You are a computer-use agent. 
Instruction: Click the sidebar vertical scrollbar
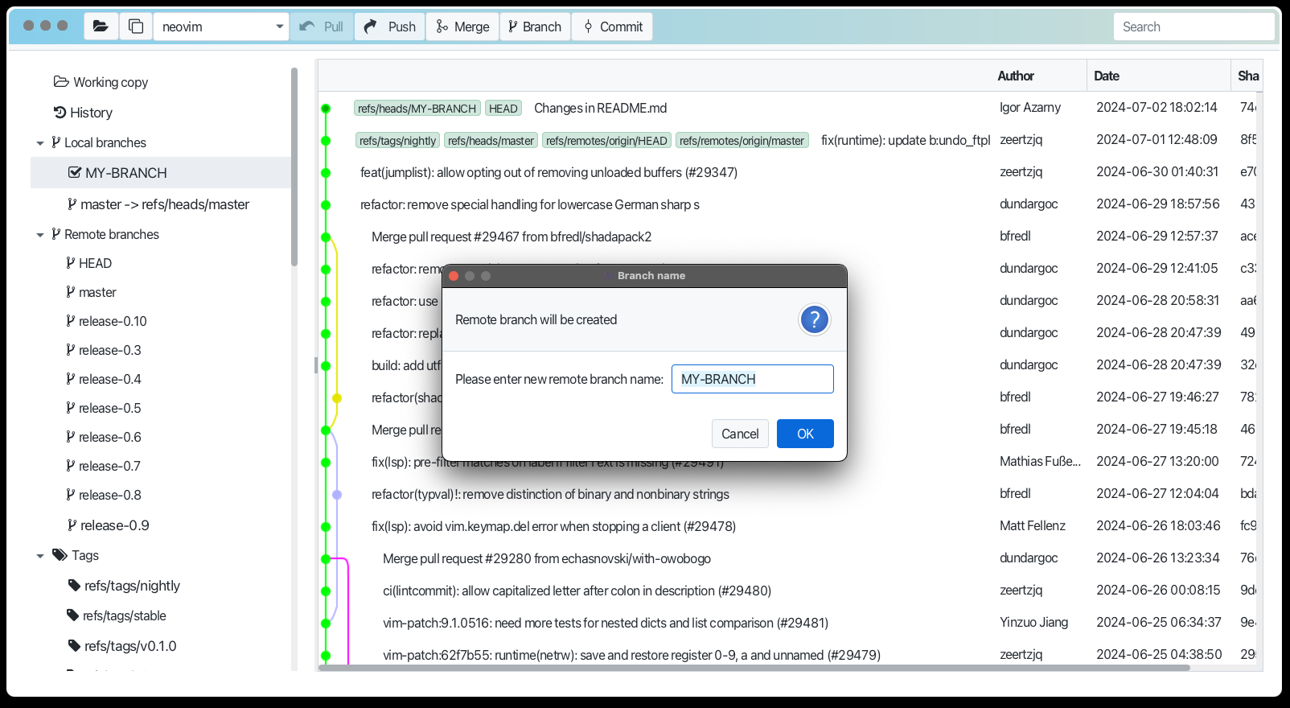(x=294, y=167)
